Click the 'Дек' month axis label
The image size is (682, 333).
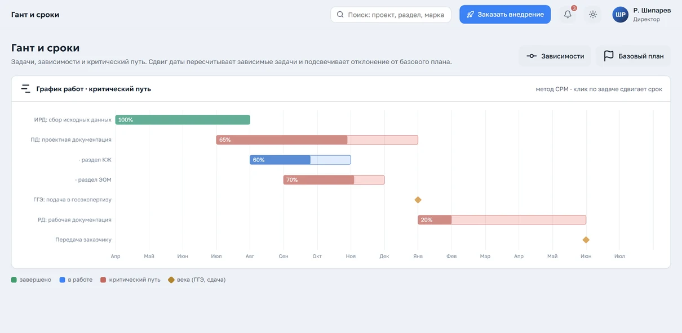point(384,256)
